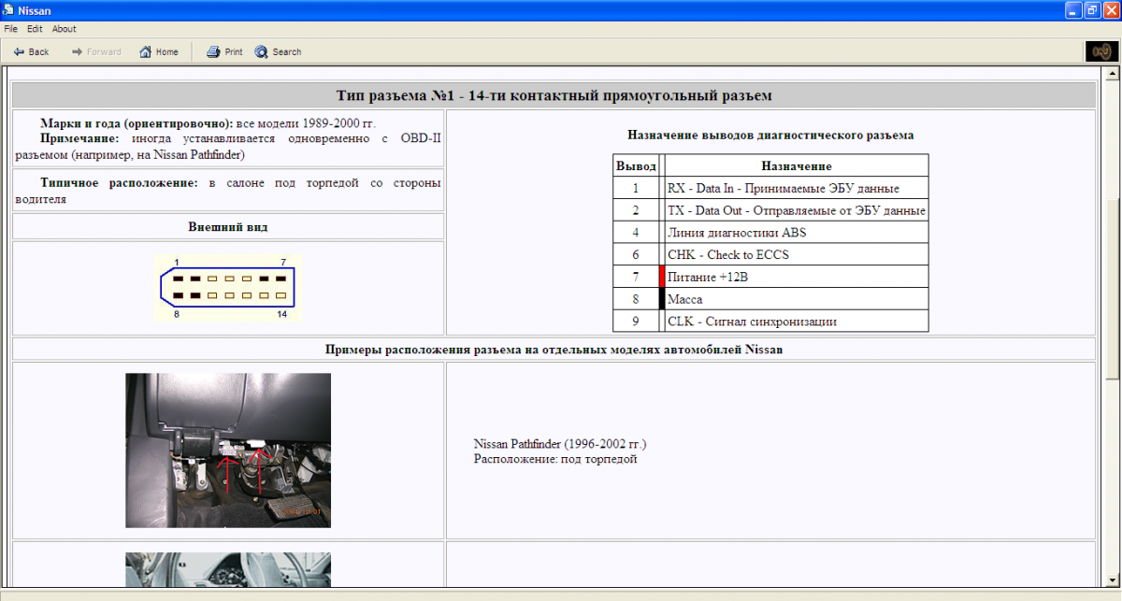This screenshot has width=1122, height=601.
Task: Click the greyed-out Forward arrow icon
Action: (77, 51)
